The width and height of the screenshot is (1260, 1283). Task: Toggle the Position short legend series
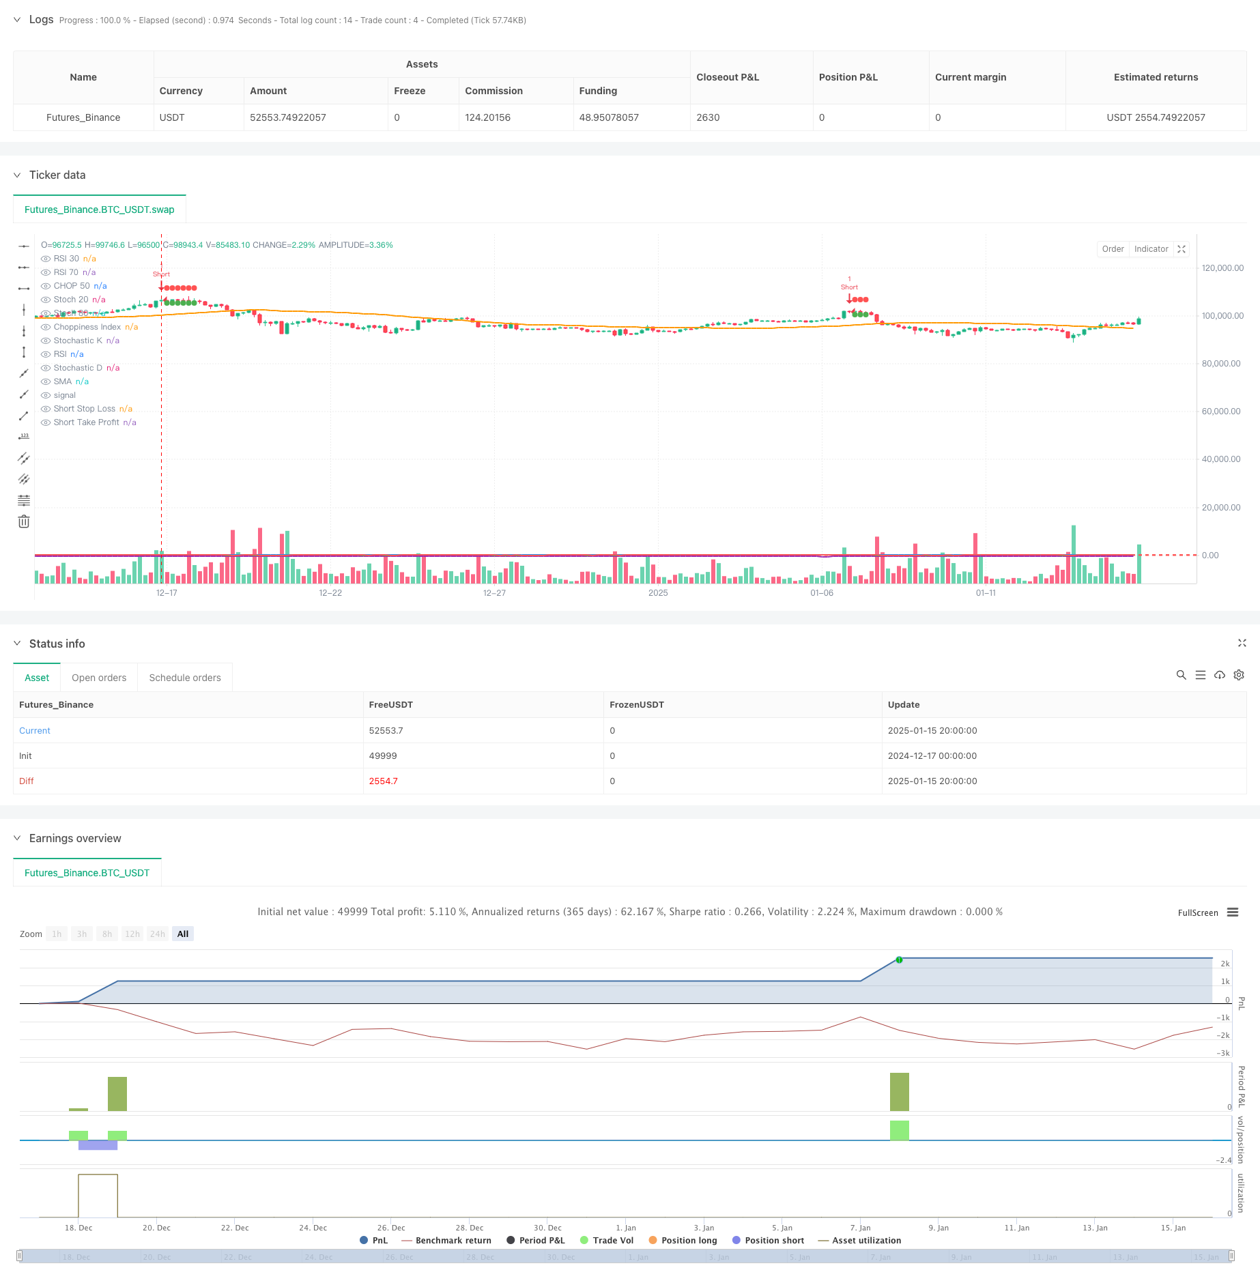768,1241
